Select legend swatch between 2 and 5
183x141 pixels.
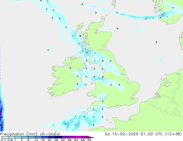point(25,137)
